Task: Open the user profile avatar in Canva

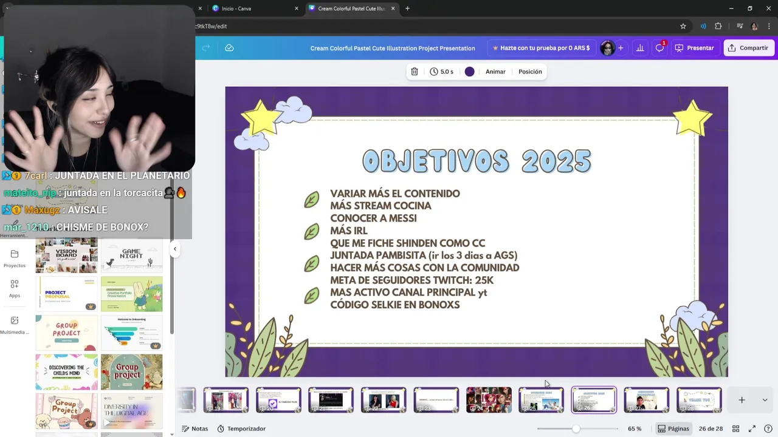Action: (607, 48)
